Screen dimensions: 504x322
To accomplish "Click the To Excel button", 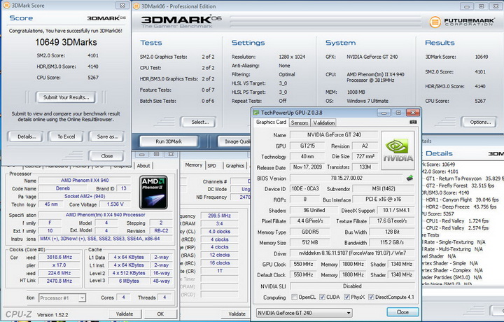I will pos(66,137).
